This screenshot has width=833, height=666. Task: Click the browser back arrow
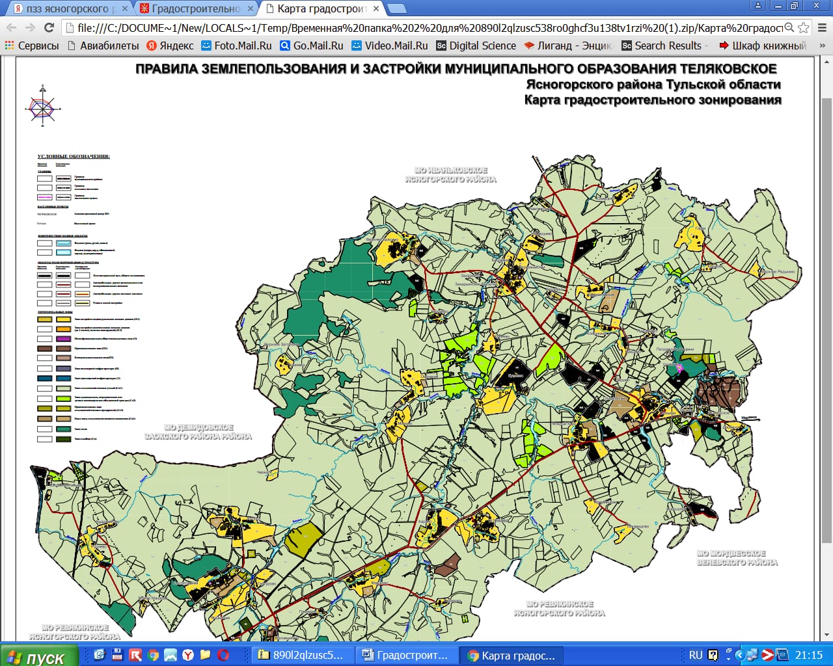click(12, 27)
